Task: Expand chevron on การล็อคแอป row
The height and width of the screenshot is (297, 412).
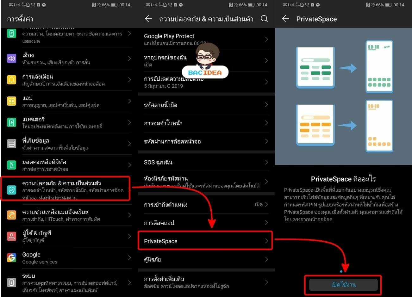Action: coord(266,223)
